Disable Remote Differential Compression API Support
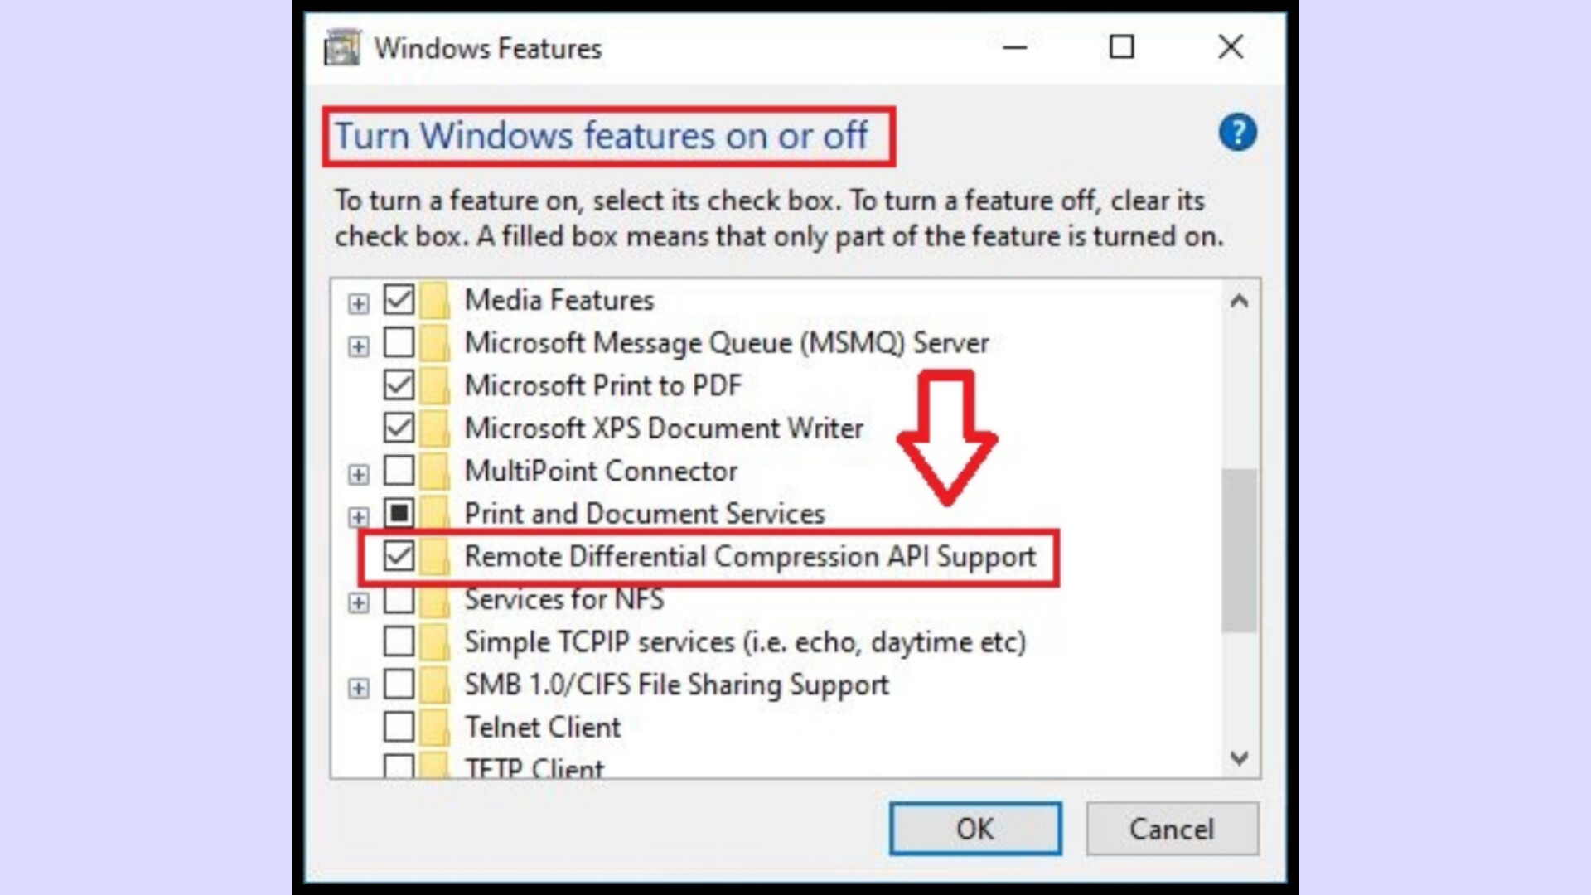Screen dimensions: 1591x895 pyautogui.click(x=399, y=556)
